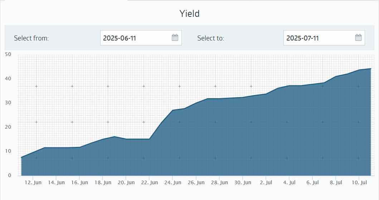This screenshot has width=379, height=200.
Task: Click the Select from date field 2025-06-11
Action: coord(141,38)
